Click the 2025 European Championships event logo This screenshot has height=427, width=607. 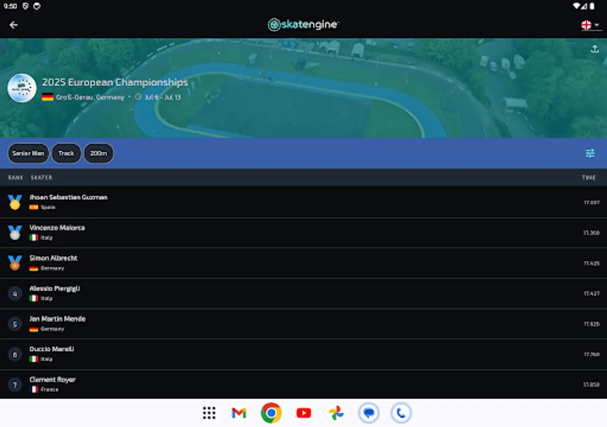(x=21, y=88)
